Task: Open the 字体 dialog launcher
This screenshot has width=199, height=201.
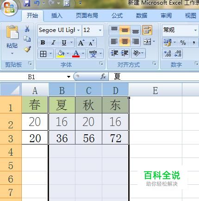Action: pos(101,63)
